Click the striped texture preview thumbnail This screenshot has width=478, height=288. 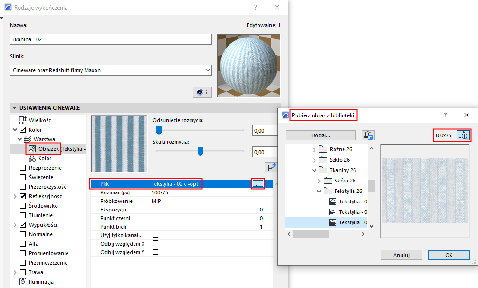pos(119,144)
